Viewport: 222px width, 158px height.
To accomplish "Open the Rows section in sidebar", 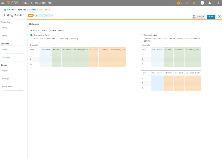I will pos(5,49).
